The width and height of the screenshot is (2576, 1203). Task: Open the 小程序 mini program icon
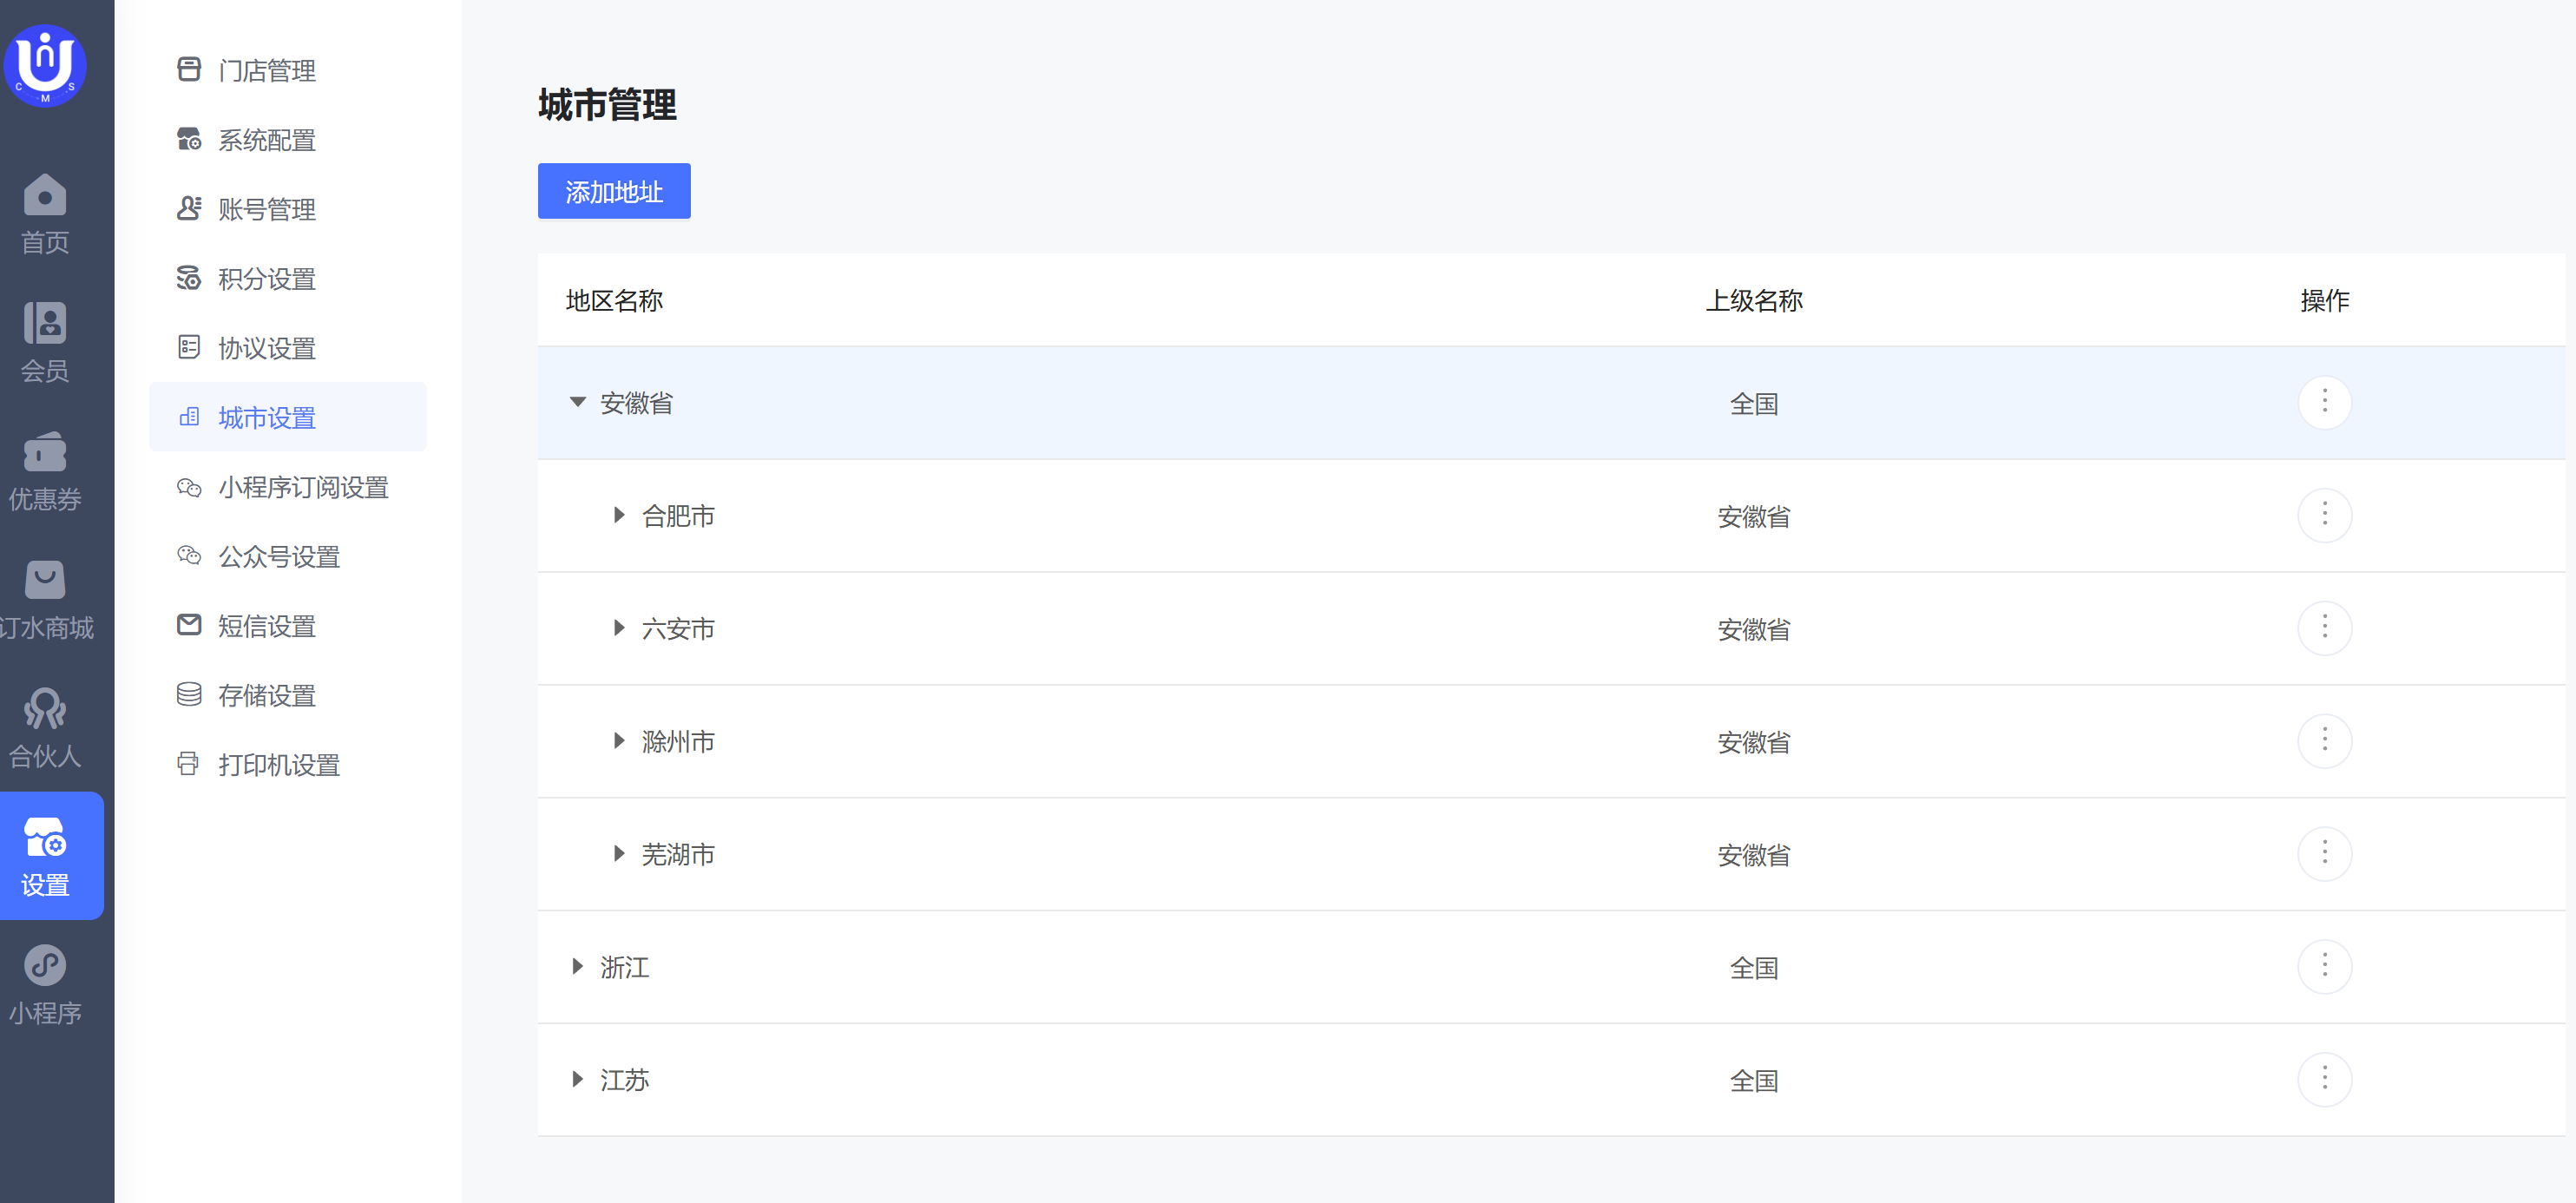tap(45, 966)
